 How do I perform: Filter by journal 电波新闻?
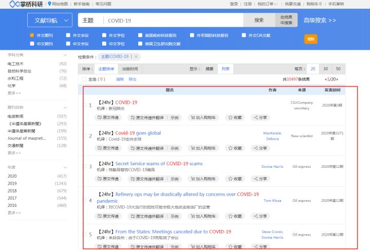coord(15,116)
